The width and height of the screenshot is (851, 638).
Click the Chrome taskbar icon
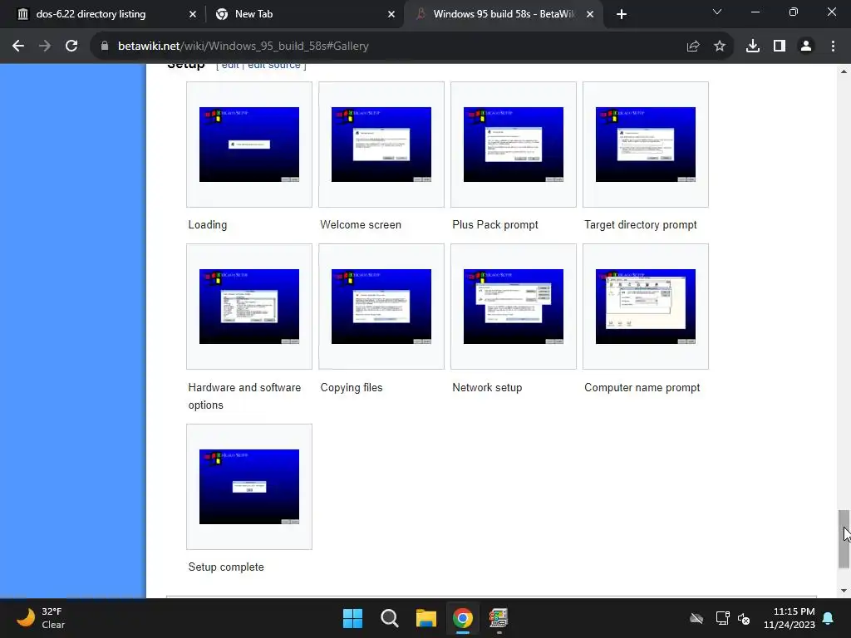(462, 618)
